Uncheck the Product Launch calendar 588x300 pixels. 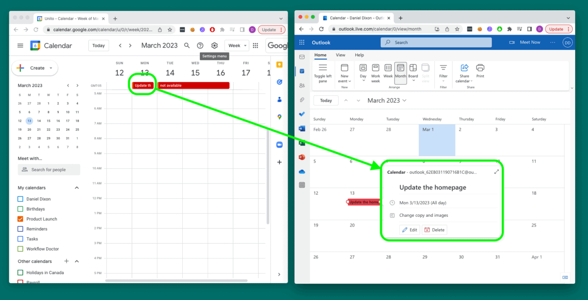[x=20, y=219]
